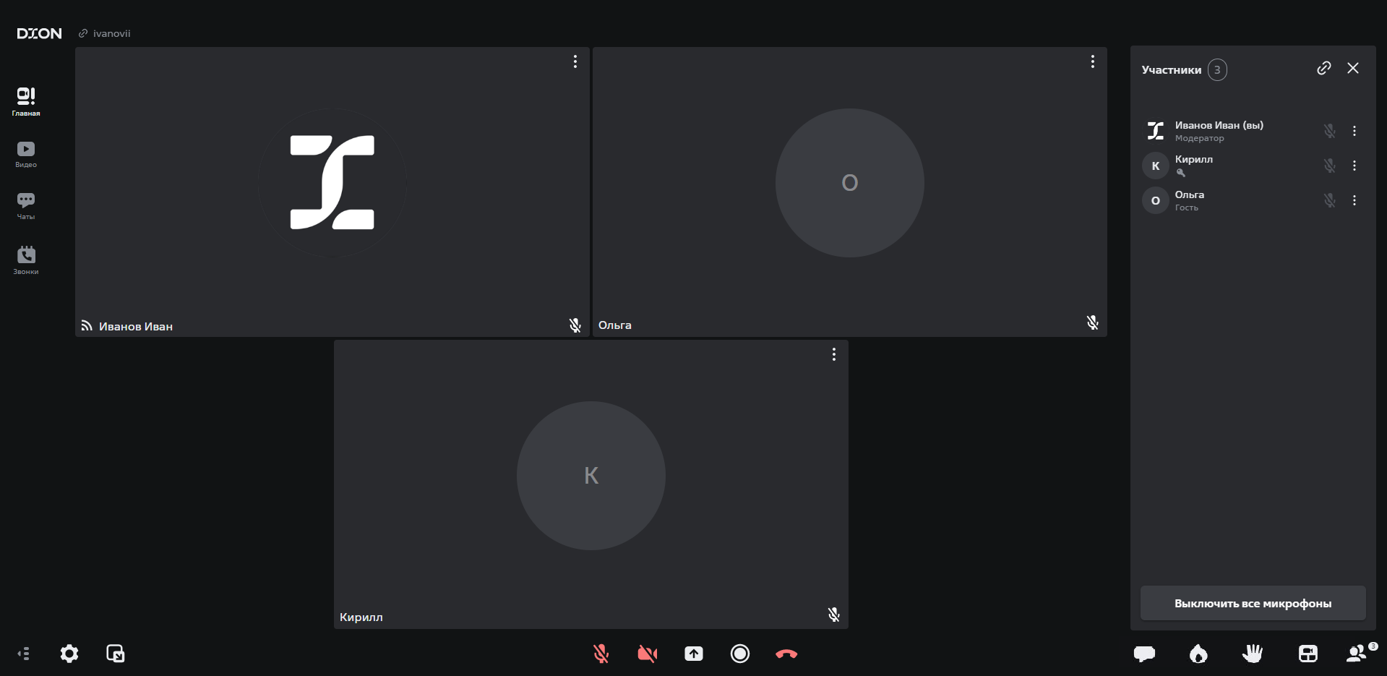1387x676 pixels.
Task: Collapse the left sidebar menu
Action: click(24, 654)
